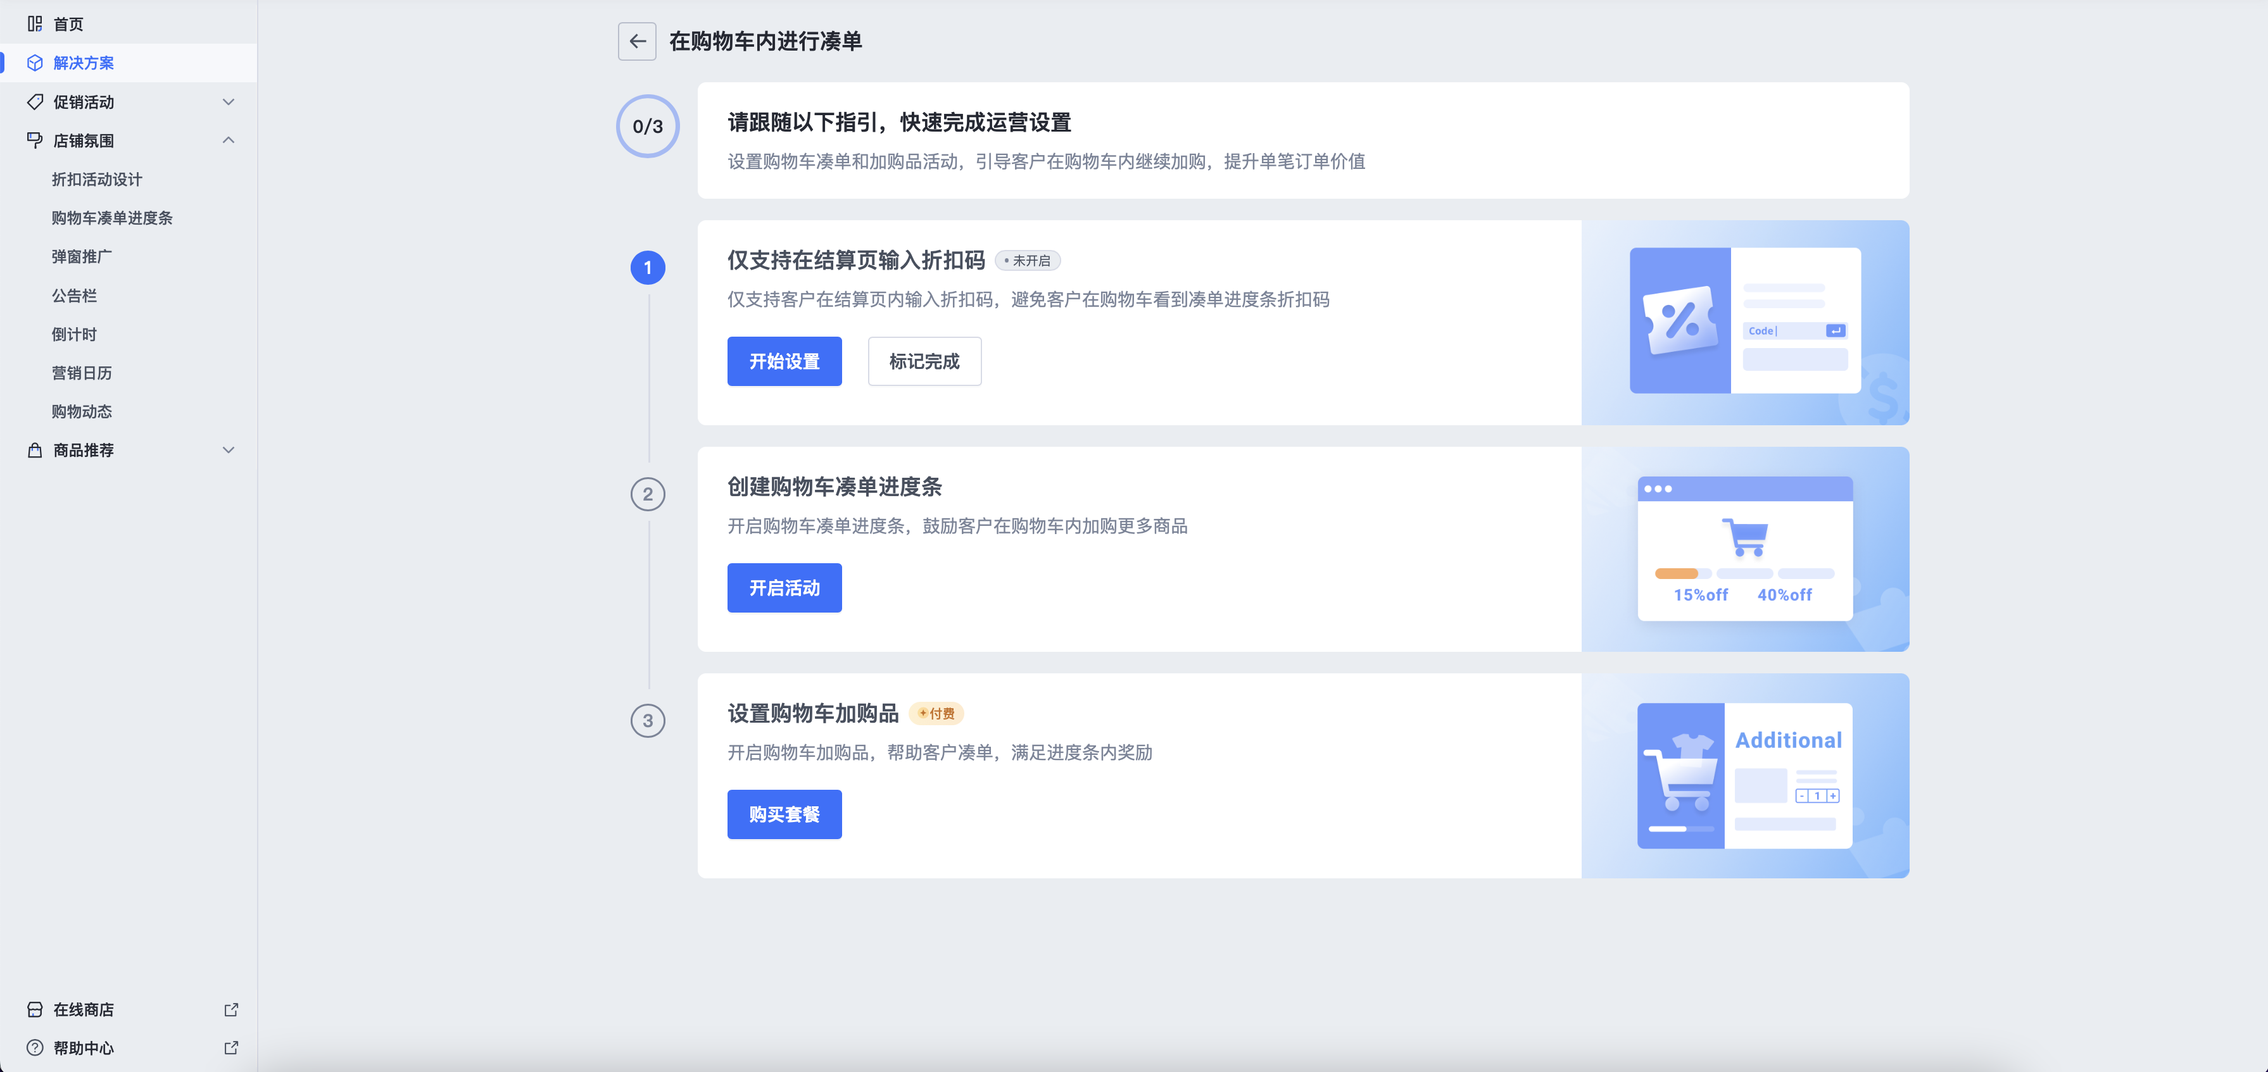Image resolution: width=2268 pixels, height=1072 pixels.
Task: Click the 帮助中心 question mark icon
Action: [34, 1047]
